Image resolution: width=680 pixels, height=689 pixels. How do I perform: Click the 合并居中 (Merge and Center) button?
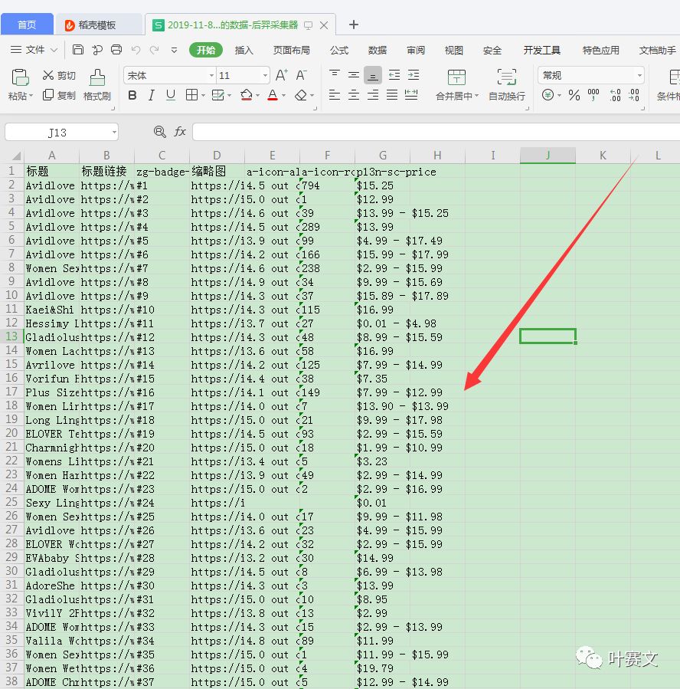pyautogui.click(x=456, y=84)
